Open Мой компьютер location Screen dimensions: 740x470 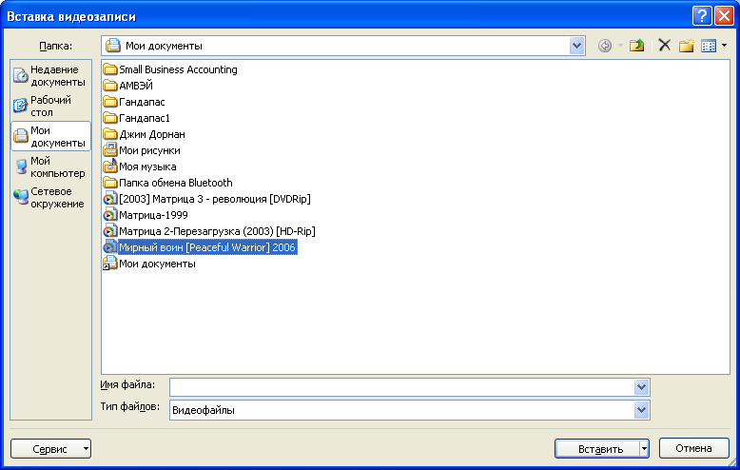tap(50, 167)
